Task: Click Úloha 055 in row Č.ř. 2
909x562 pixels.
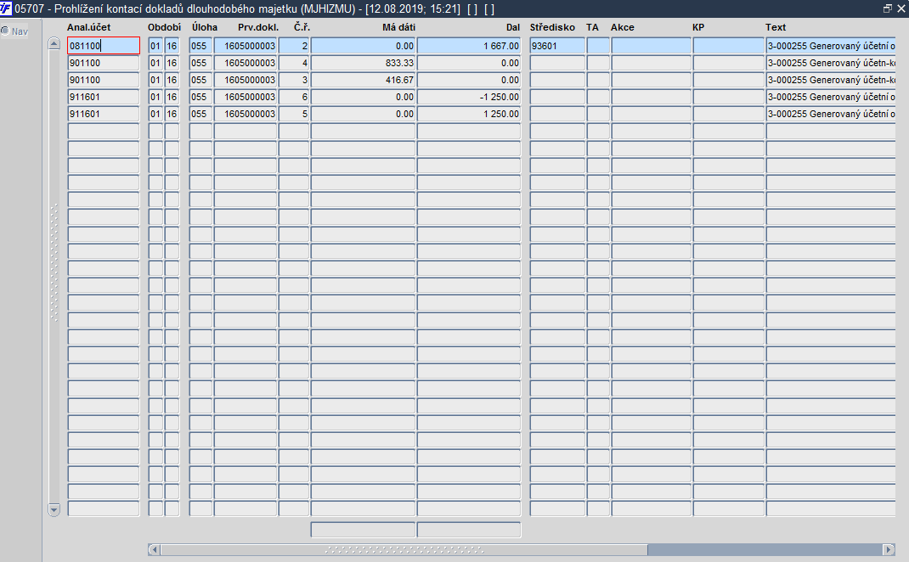Action: click(200, 46)
